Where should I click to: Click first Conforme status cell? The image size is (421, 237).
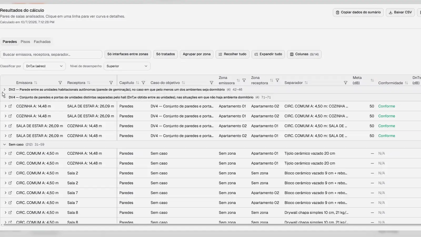pos(387,106)
